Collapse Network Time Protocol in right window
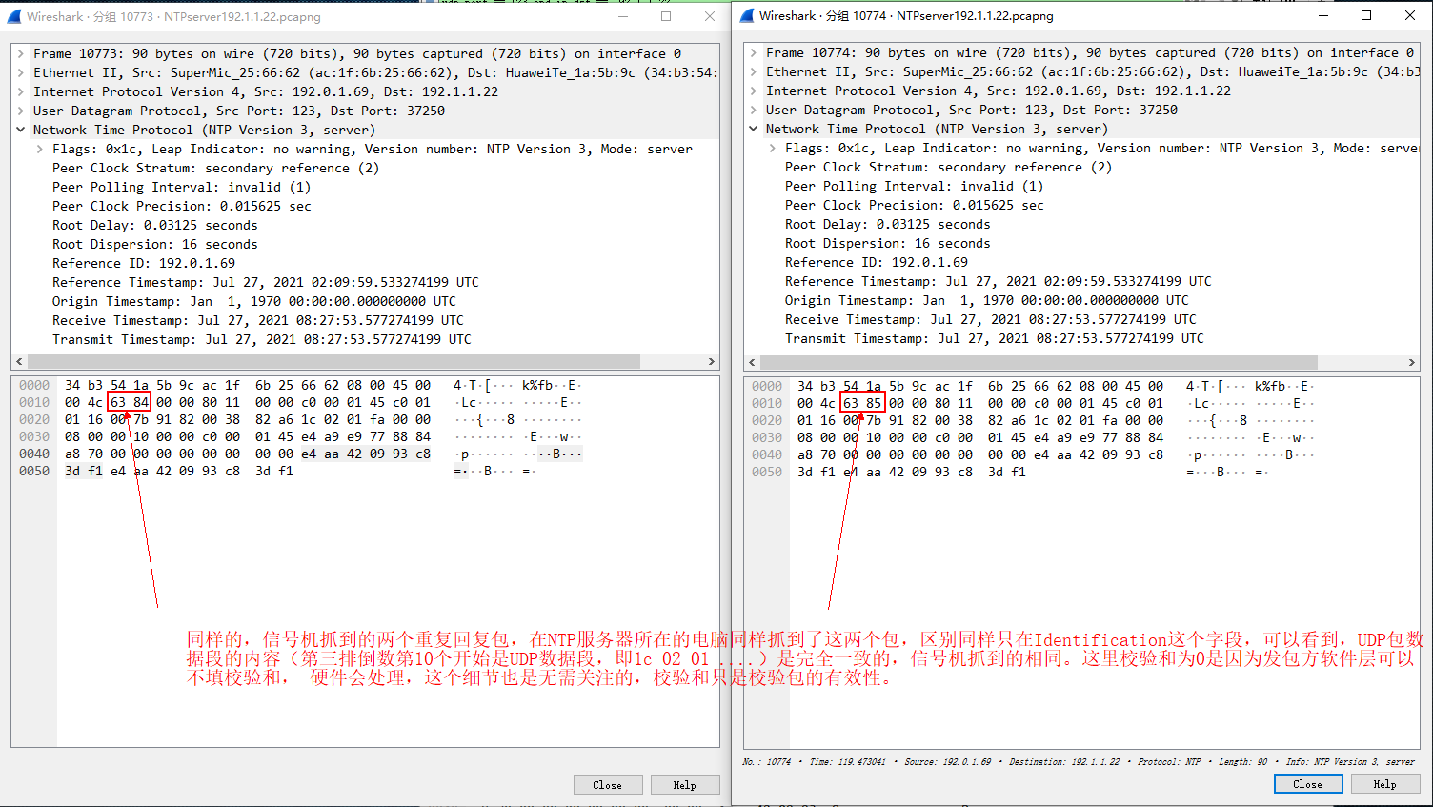Screen dimensions: 1433x807 click(x=754, y=130)
